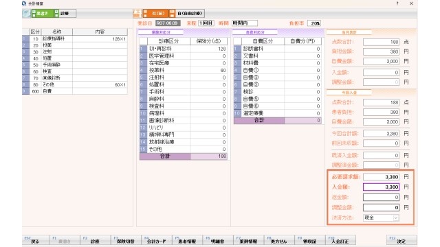Viewport: 440px width, 247px height.
Task: Click the 返金額 input field
Action: click(x=381, y=197)
